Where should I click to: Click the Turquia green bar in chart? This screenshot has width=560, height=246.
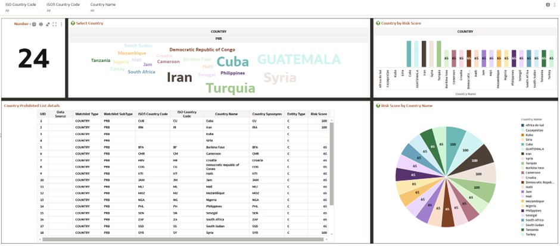click(x=439, y=53)
